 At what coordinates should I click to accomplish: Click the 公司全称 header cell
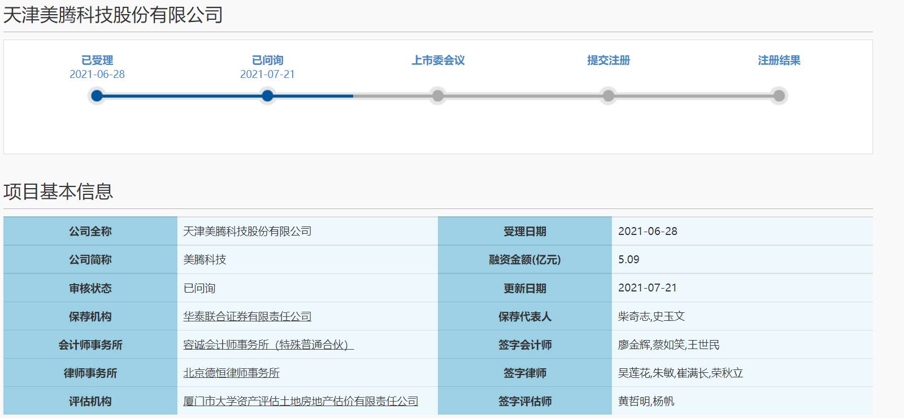pyautogui.click(x=90, y=231)
